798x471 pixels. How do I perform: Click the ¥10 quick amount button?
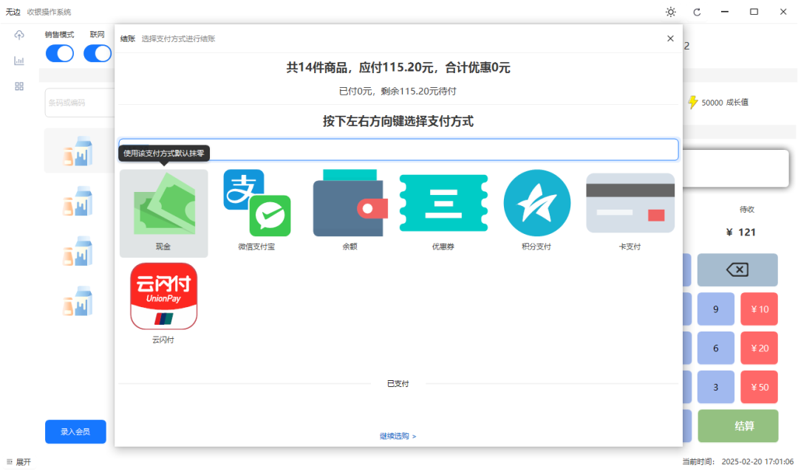pyautogui.click(x=760, y=309)
